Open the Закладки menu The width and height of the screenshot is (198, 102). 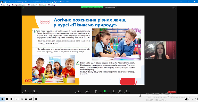pyautogui.click(x=43, y=5)
